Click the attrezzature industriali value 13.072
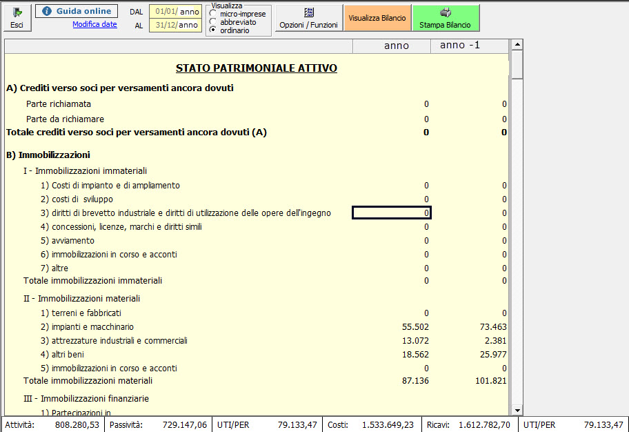 pos(415,341)
